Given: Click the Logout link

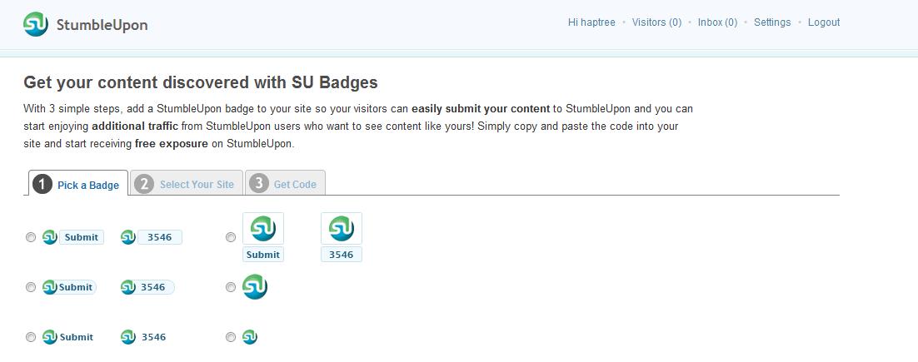Looking at the screenshot, I should pos(824,22).
